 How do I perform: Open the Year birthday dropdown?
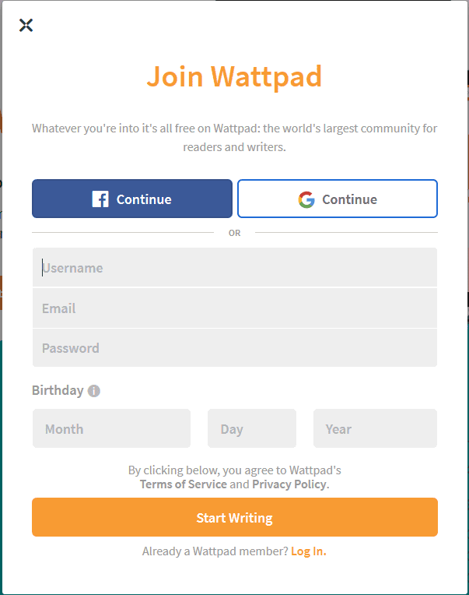(375, 428)
